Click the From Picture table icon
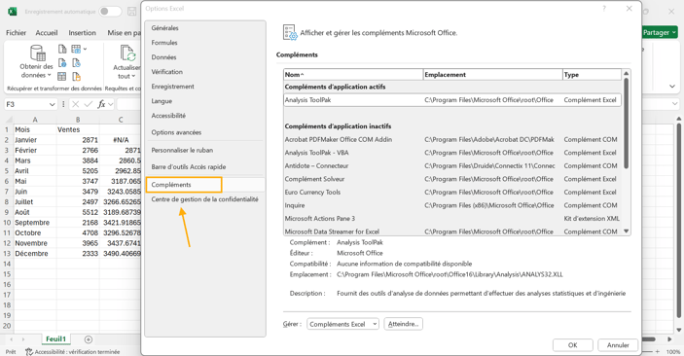 [x=76, y=49]
